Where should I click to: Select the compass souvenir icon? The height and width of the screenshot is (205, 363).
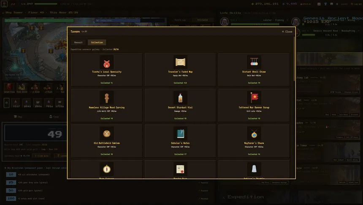[x=107, y=169]
